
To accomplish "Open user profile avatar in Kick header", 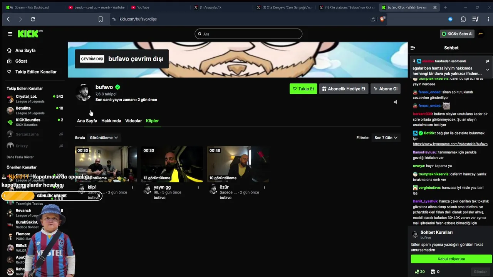I will 481,34.
